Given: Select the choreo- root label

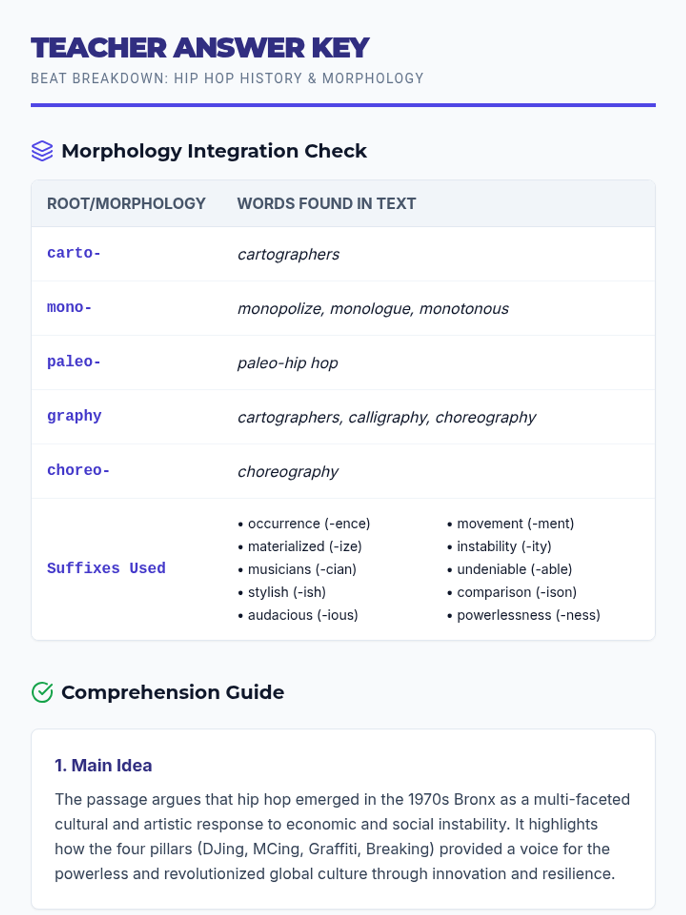Looking at the screenshot, I should point(78,470).
